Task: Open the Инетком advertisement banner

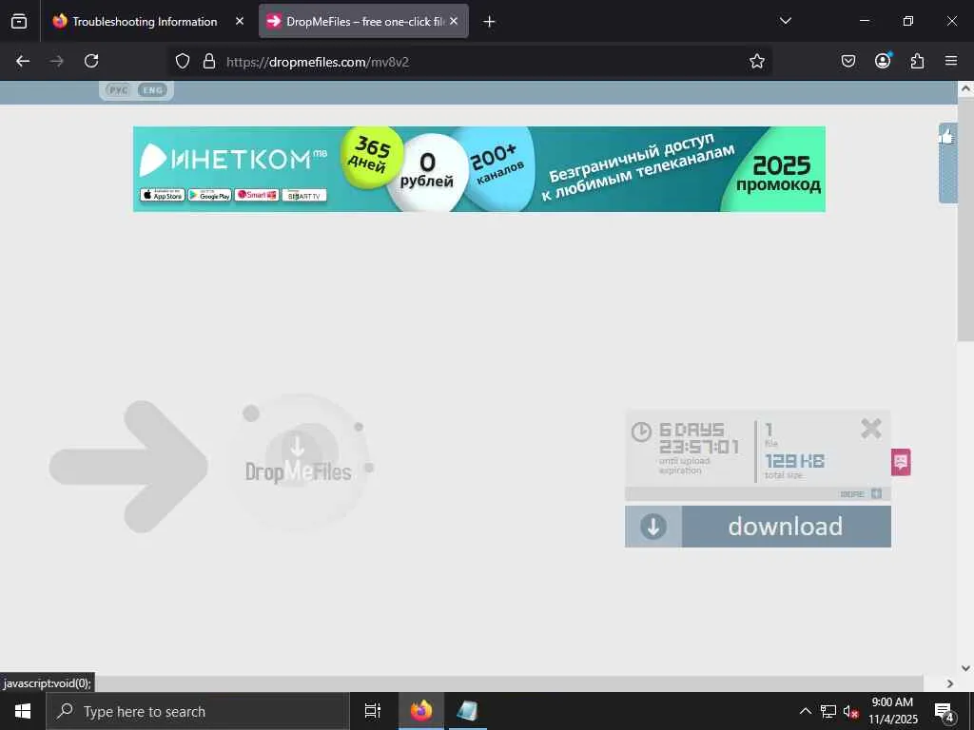Action: [x=479, y=169]
